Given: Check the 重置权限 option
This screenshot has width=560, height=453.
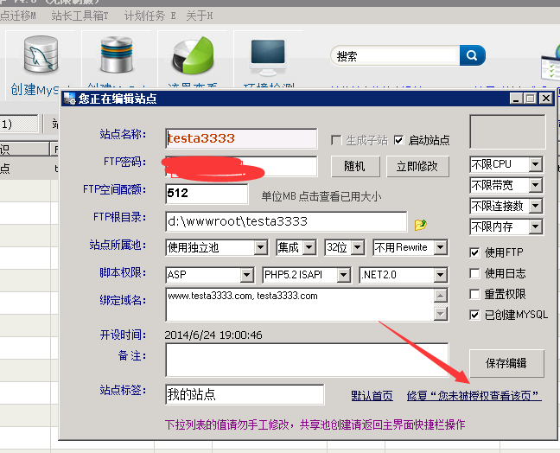Looking at the screenshot, I should [x=474, y=294].
